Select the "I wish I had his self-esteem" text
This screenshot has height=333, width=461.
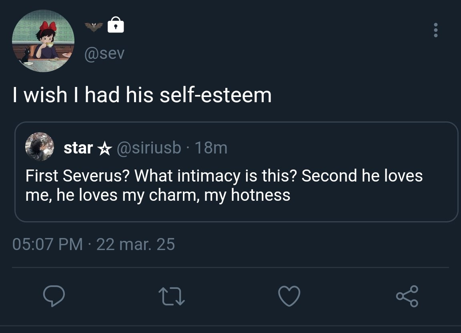click(142, 95)
